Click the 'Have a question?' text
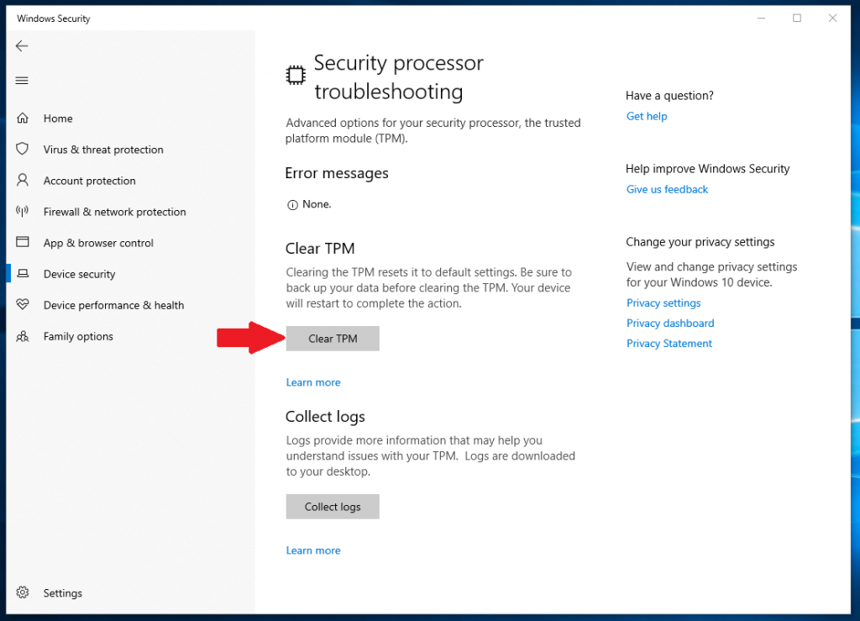The width and height of the screenshot is (860, 621). (x=669, y=96)
